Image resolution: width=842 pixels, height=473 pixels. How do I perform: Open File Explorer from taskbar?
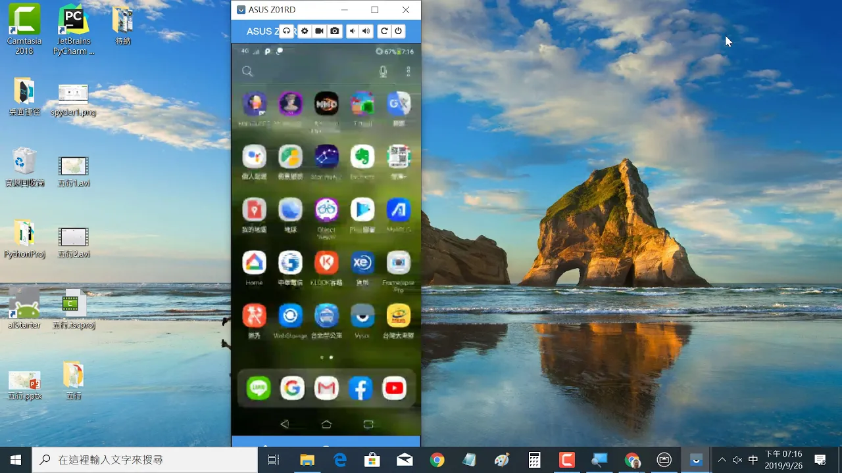[307, 460]
